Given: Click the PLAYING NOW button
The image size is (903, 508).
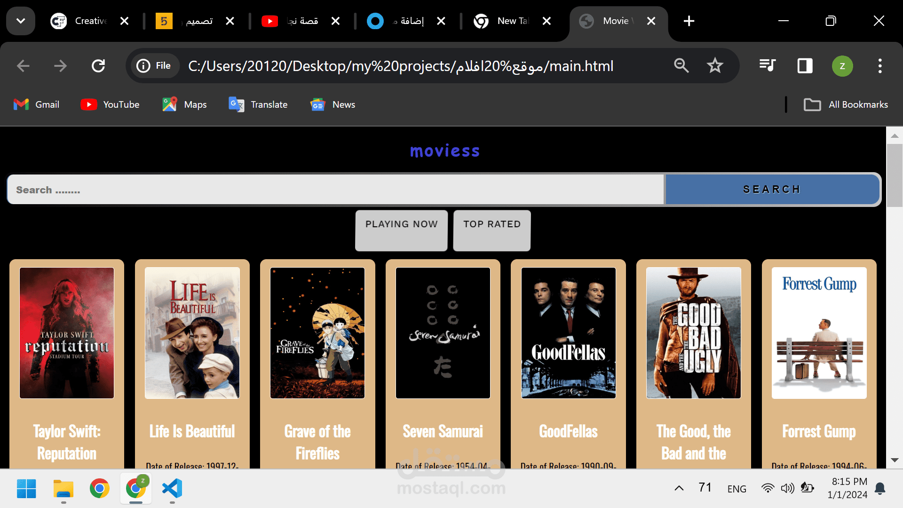Looking at the screenshot, I should (x=401, y=230).
